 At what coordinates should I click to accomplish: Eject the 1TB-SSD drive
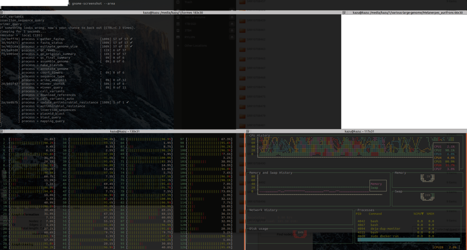click(x=232, y=24)
